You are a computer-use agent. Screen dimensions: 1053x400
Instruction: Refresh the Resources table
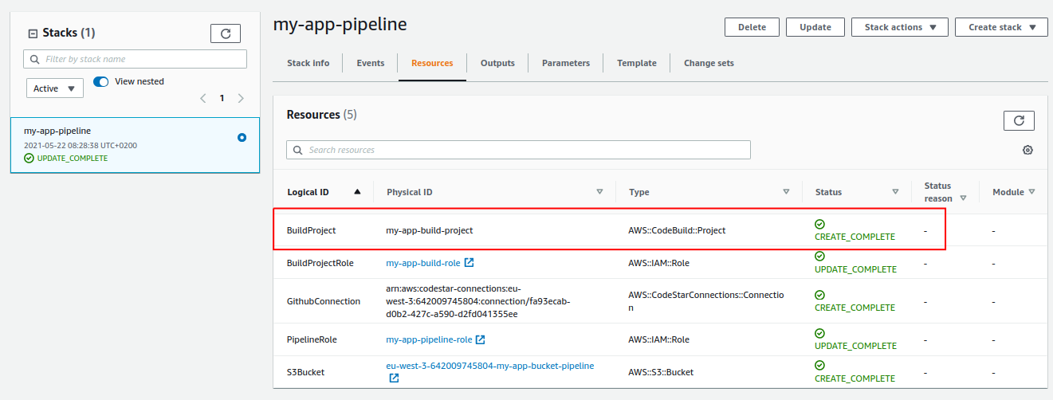click(1018, 120)
